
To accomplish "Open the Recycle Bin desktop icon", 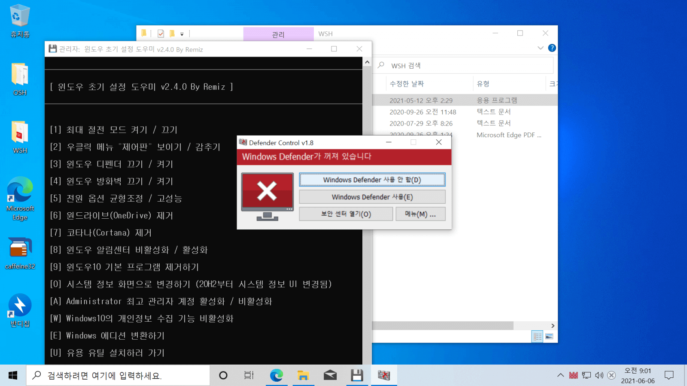I will tap(20, 21).
